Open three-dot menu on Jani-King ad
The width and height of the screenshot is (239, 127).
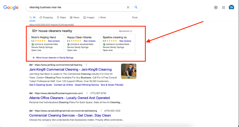click(x=86, y=65)
